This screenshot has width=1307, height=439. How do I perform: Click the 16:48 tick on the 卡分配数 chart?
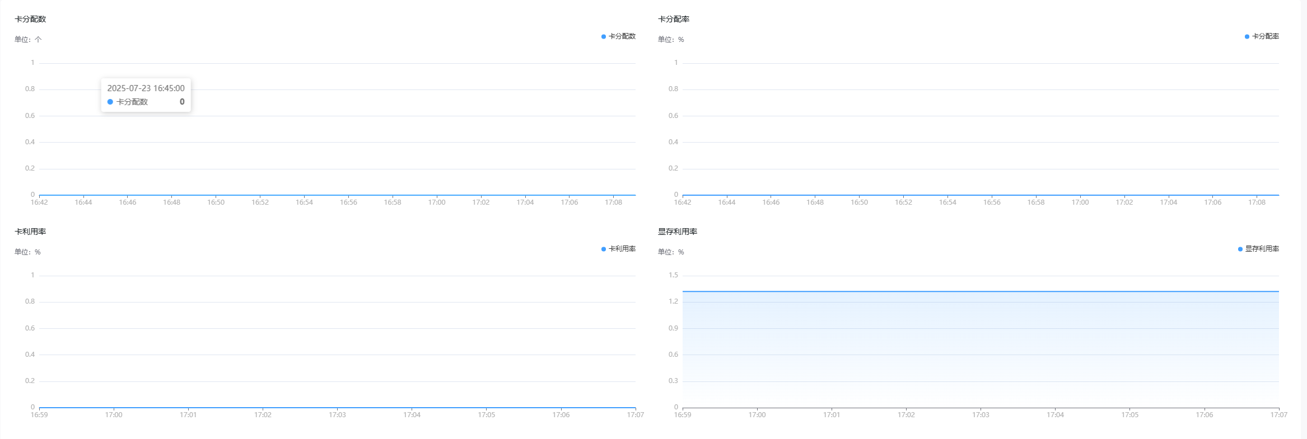coord(172,202)
